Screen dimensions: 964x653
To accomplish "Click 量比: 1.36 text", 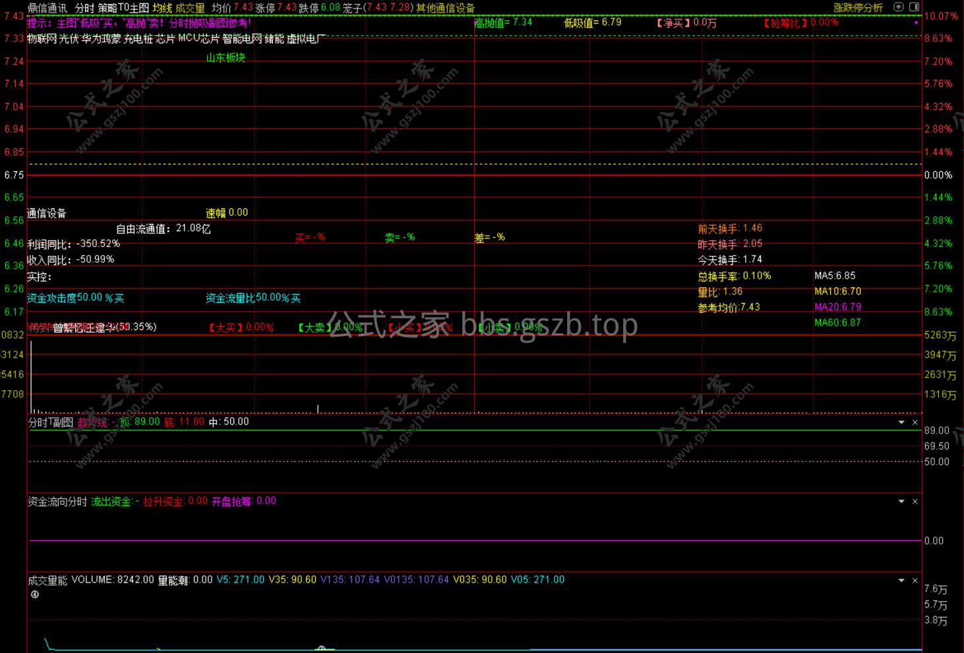I will [720, 292].
